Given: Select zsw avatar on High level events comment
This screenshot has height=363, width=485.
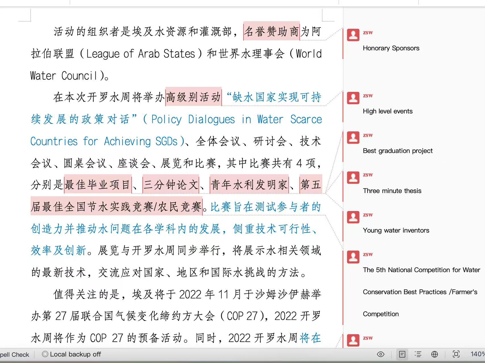Looking at the screenshot, I should coord(353,98).
